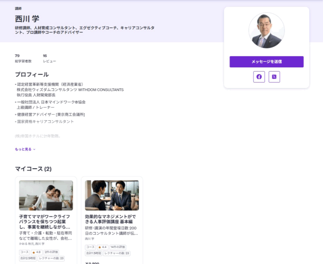Open course title 効果的なマネジメントができる人事評価講座

pos(111,219)
